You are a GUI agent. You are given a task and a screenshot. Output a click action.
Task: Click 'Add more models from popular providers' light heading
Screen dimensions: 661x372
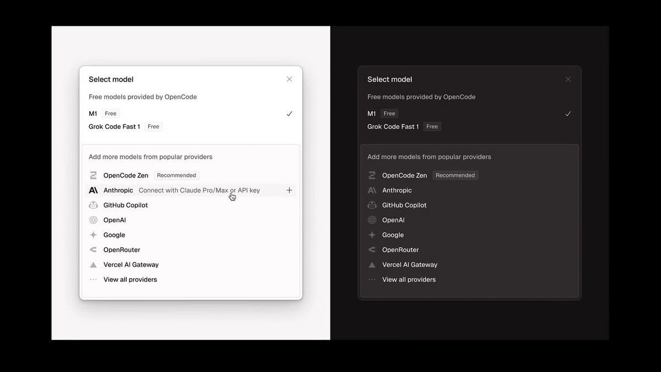[x=150, y=157]
